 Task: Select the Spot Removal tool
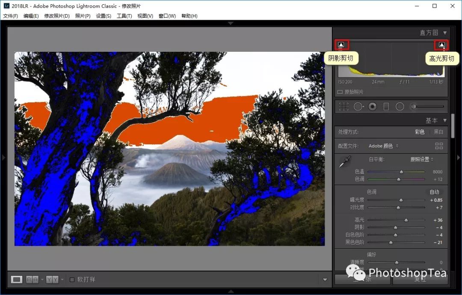(x=358, y=107)
